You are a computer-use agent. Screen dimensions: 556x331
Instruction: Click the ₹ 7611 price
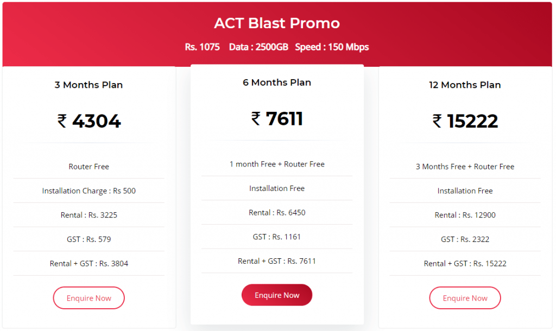(x=277, y=119)
